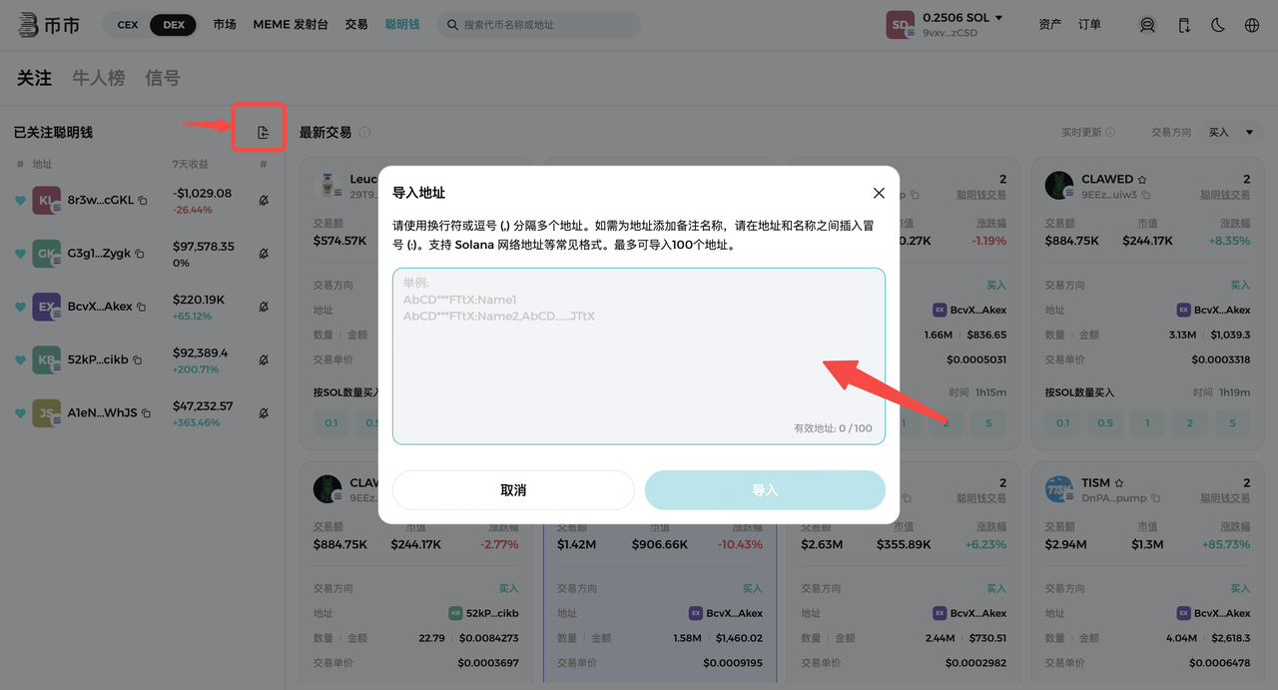1278x690 pixels.
Task: Open the language globe icon
Action: 1252,25
